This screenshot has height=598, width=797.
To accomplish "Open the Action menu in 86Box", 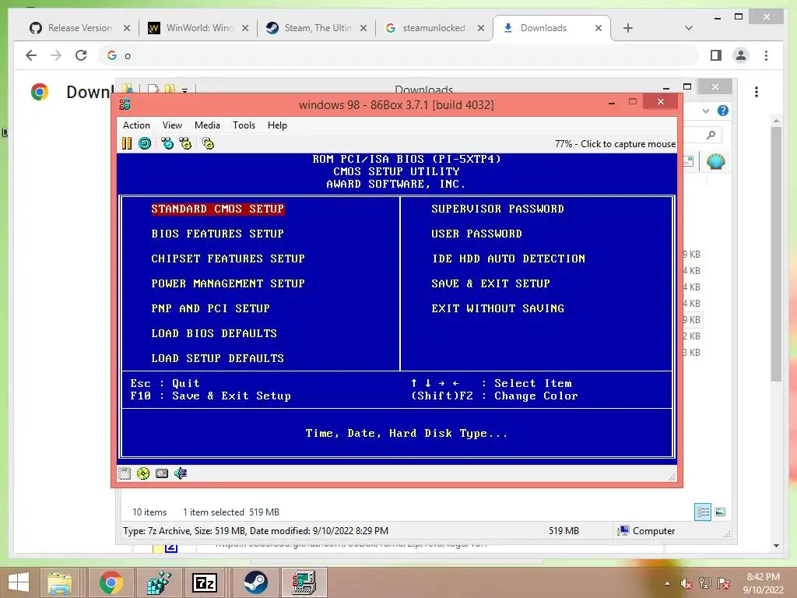I will [136, 125].
